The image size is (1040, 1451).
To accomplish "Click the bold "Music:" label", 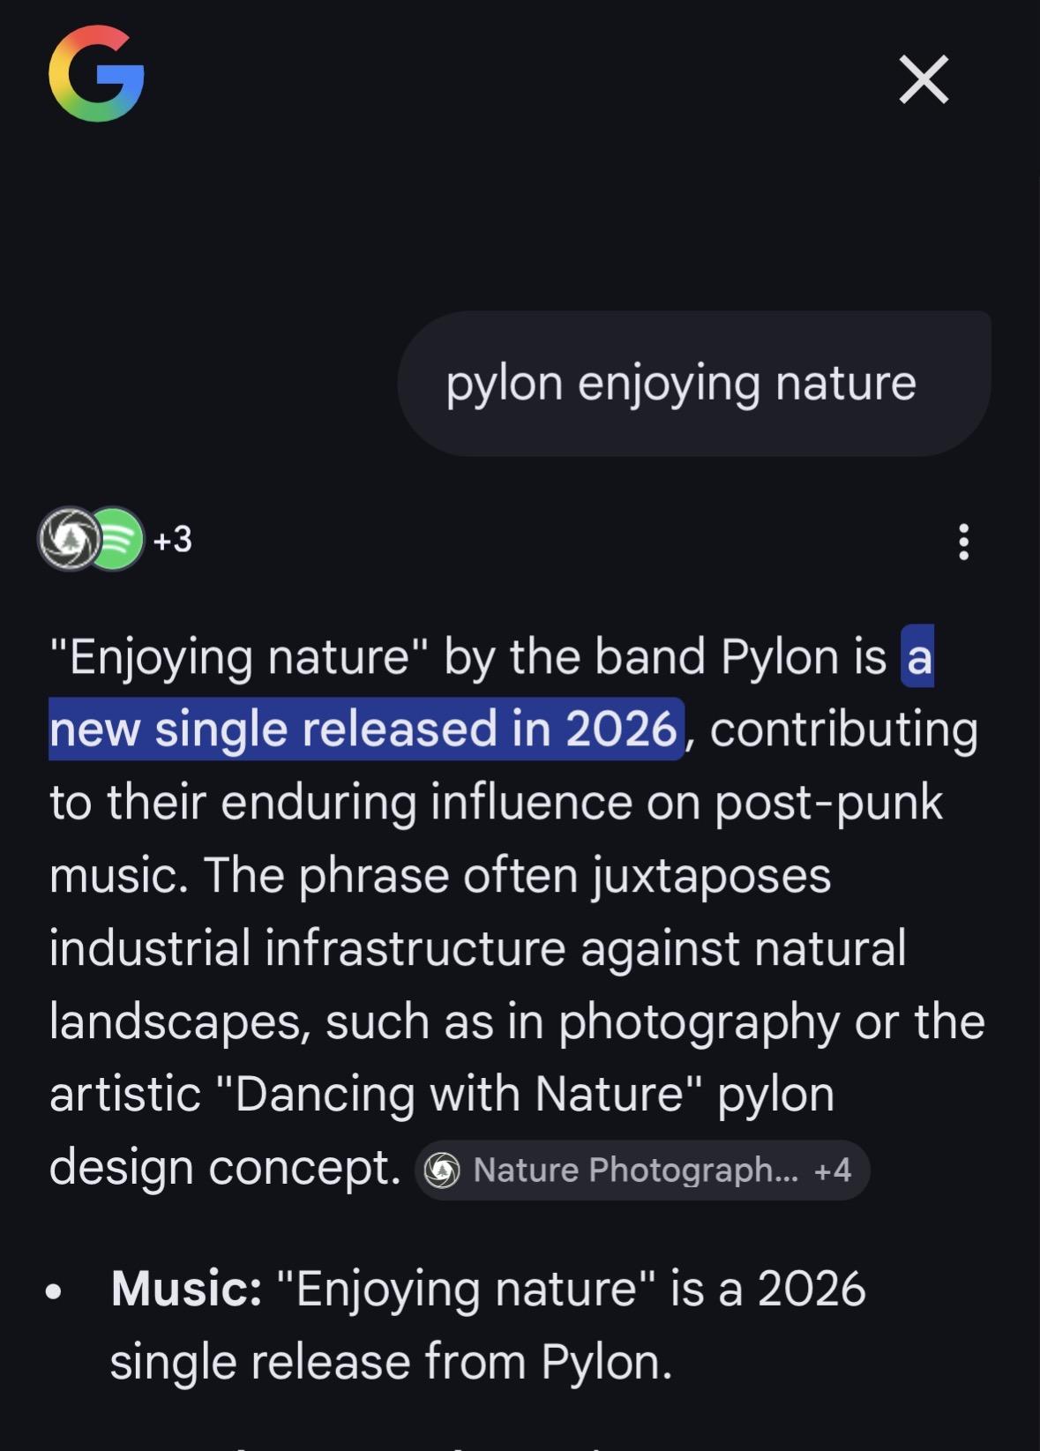I will click(186, 1289).
